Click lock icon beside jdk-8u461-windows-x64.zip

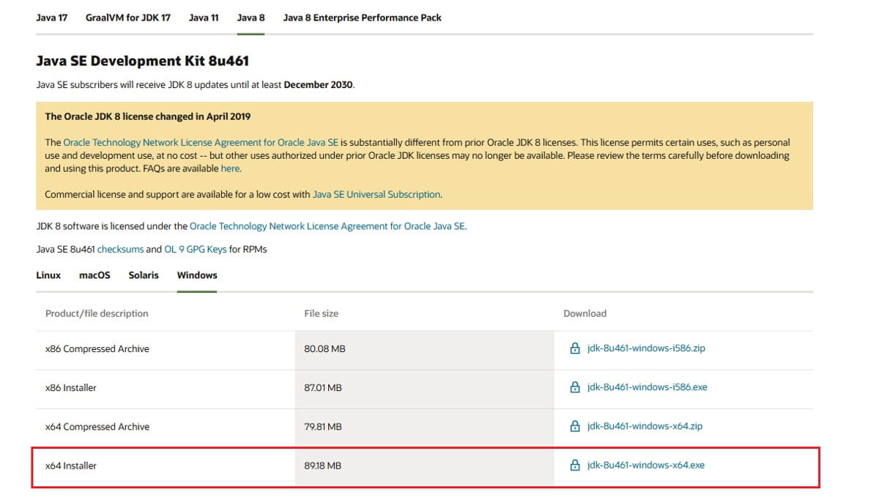(x=575, y=426)
